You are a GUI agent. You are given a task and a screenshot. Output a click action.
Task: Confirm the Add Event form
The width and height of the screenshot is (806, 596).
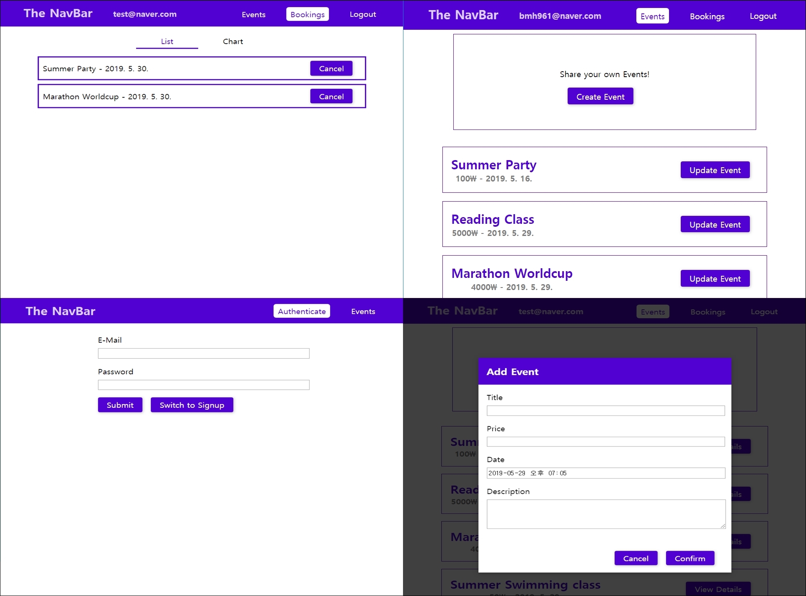pyautogui.click(x=690, y=558)
